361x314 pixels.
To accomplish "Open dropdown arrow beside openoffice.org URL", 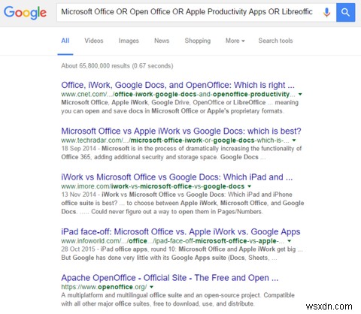I will [151, 287].
